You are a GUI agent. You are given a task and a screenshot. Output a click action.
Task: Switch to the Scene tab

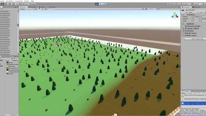coord(23,7)
